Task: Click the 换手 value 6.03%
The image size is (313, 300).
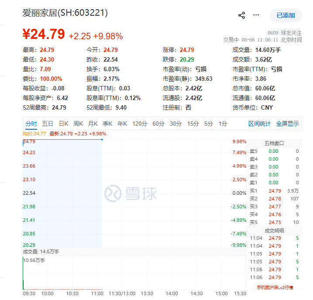Action: click(111, 69)
